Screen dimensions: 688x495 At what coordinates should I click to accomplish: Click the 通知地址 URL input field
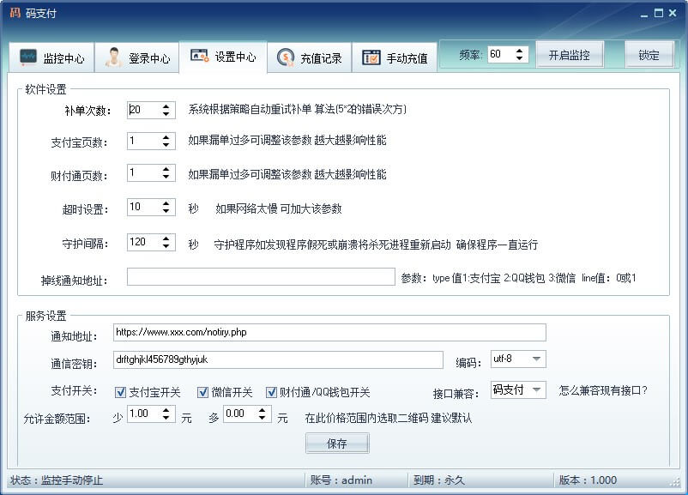coord(329,332)
